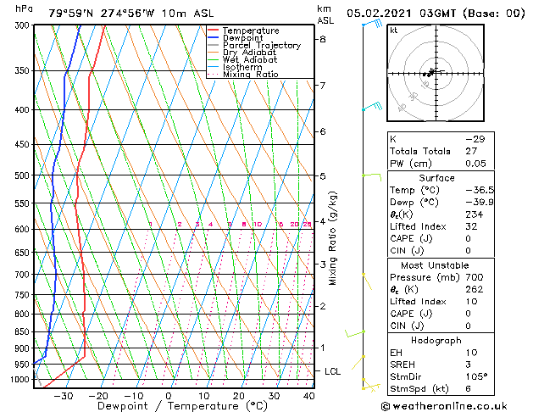
Task: Click the Most Unstable Lifted Index value 10
Action: tap(471, 302)
